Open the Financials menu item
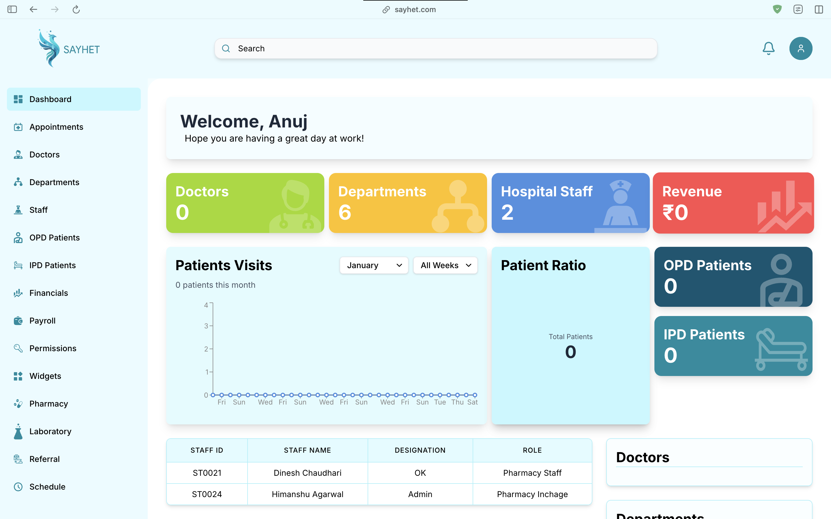The image size is (831, 519). (x=49, y=293)
